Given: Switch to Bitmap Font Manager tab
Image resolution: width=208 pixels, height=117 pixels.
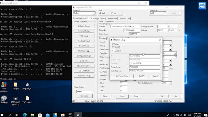Looking at the screenshot, I should point(109,19).
